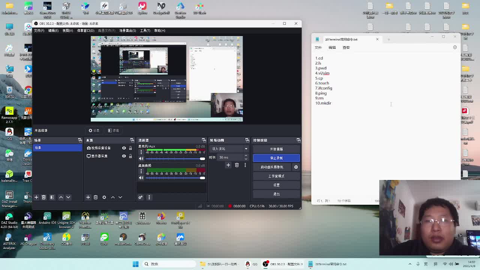Open virtual camera settings gear icon
The height and width of the screenshot is (270, 480).
pyautogui.click(x=296, y=167)
